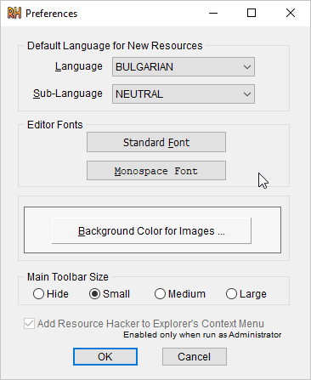Image resolution: width=311 pixels, height=380 pixels.
Task: Click the 'Default Language for New Resources' heading
Action: click(x=115, y=46)
